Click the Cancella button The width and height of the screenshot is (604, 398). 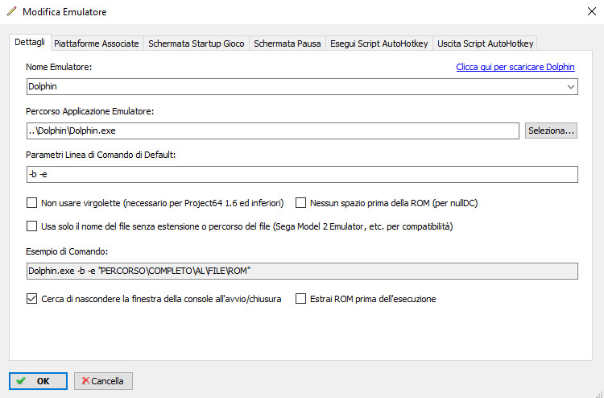[x=103, y=381]
